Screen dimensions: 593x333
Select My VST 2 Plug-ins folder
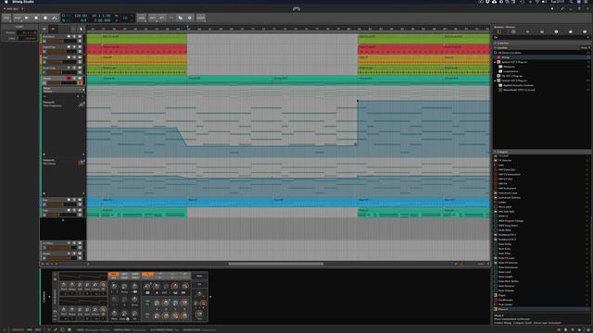(541, 76)
